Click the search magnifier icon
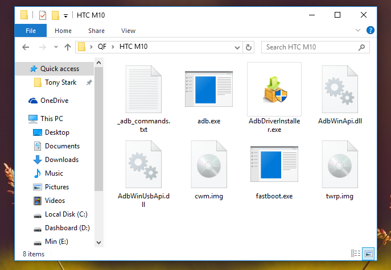Screen dimensions: 391x270 (361, 47)
